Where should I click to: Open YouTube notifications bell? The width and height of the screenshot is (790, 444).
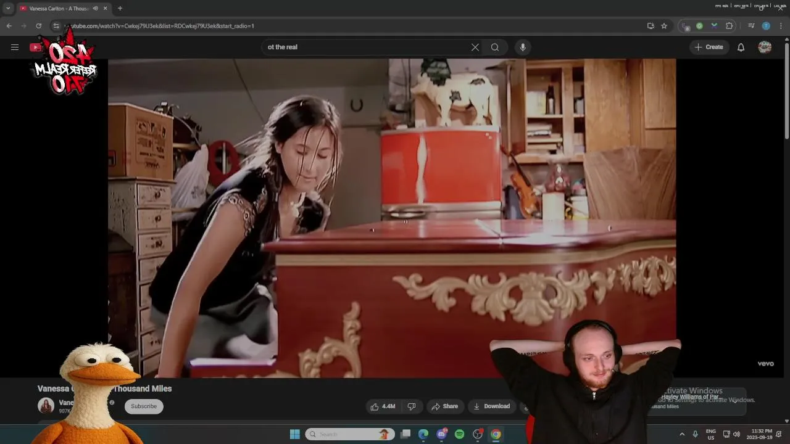pyautogui.click(x=741, y=47)
